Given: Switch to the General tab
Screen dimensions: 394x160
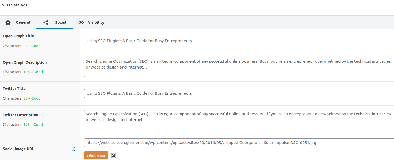Looking at the screenshot, I should point(18,22).
